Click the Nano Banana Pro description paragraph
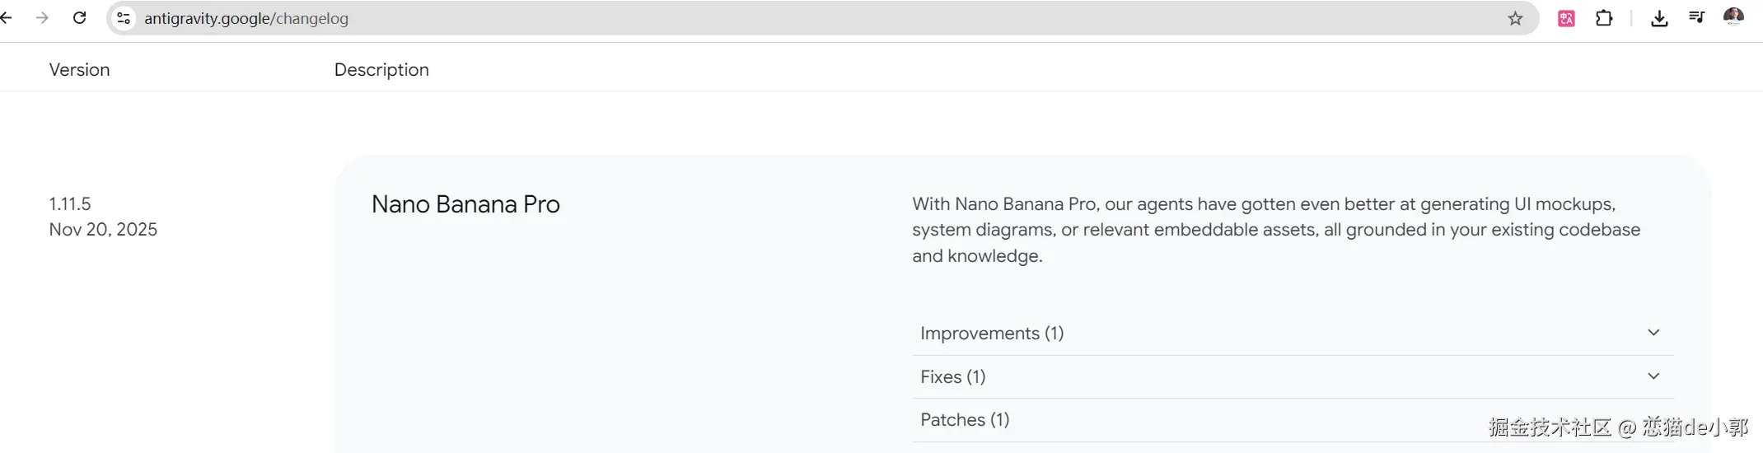This screenshot has width=1763, height=453. 1275,230
